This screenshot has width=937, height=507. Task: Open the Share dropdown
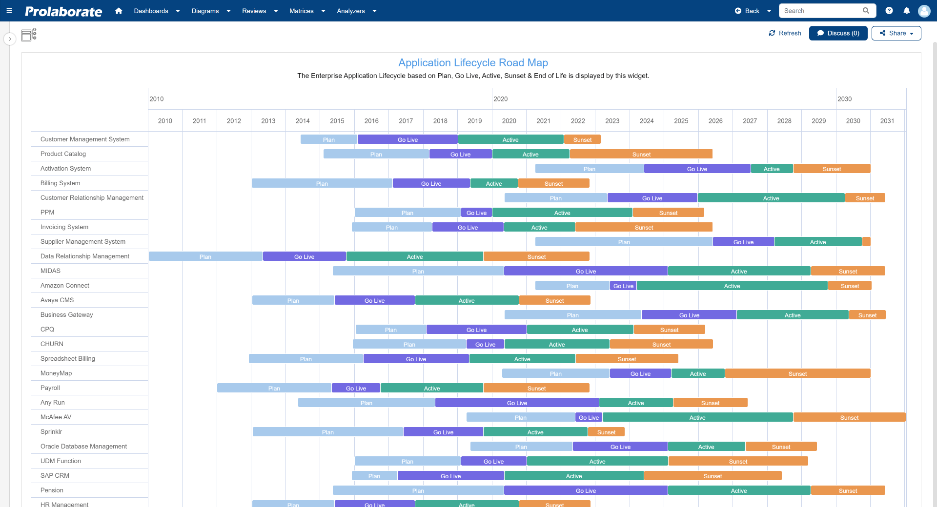[x=896, y=33]
